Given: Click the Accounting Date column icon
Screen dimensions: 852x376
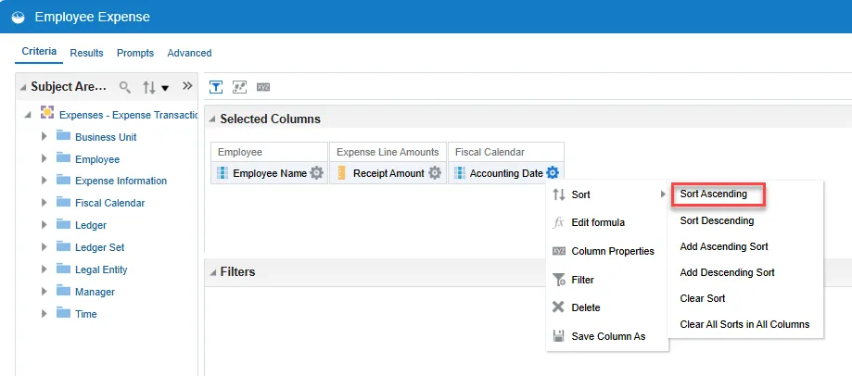Looking at the screenshot, I should pos(459,173).
